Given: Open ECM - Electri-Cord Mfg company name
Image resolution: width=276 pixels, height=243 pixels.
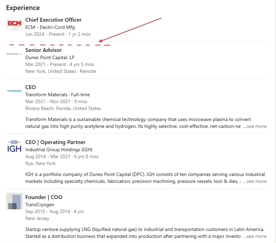Looking at the screenshot, I should click(x=50, y=27).
